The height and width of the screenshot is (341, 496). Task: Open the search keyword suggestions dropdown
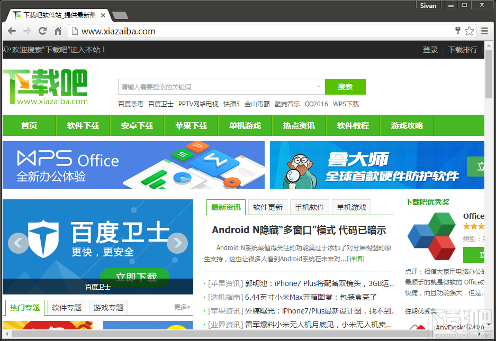pyautogui.click(x=318, y=87)
